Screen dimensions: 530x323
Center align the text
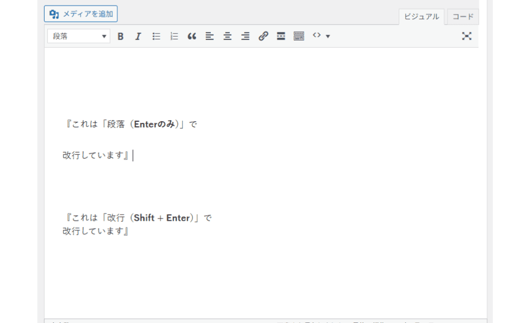click(x=227, y=36)
